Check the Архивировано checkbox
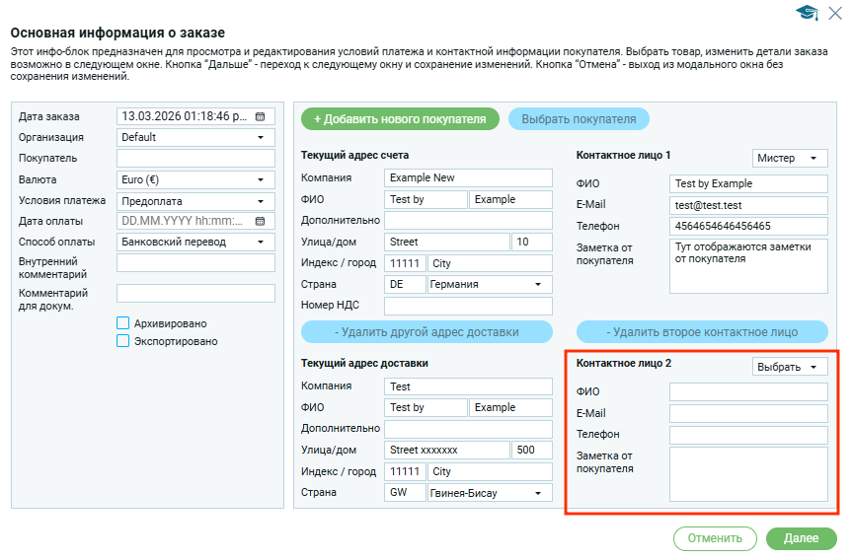The width and height of the screenshot is (853, 560). pyautogui.click(x=123, y=323)
